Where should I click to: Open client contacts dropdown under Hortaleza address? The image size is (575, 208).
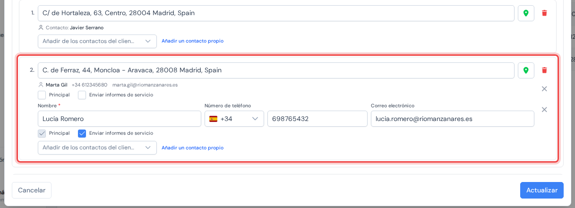97,41
